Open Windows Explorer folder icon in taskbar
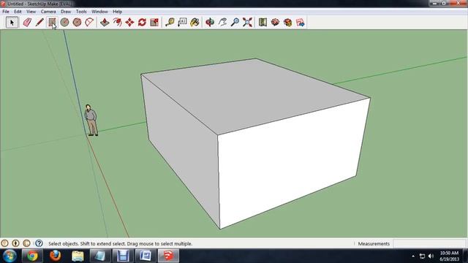This screenshot has width=468, height=263. pos(78,256)
